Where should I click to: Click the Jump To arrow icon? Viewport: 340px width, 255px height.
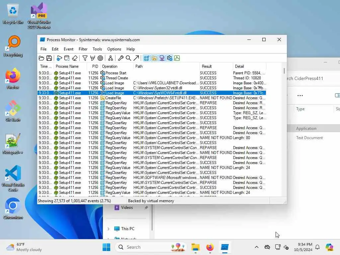136,58
